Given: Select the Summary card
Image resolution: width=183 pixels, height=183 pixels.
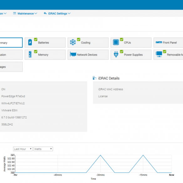Looking at the screenshot, I should coord(11,43).
